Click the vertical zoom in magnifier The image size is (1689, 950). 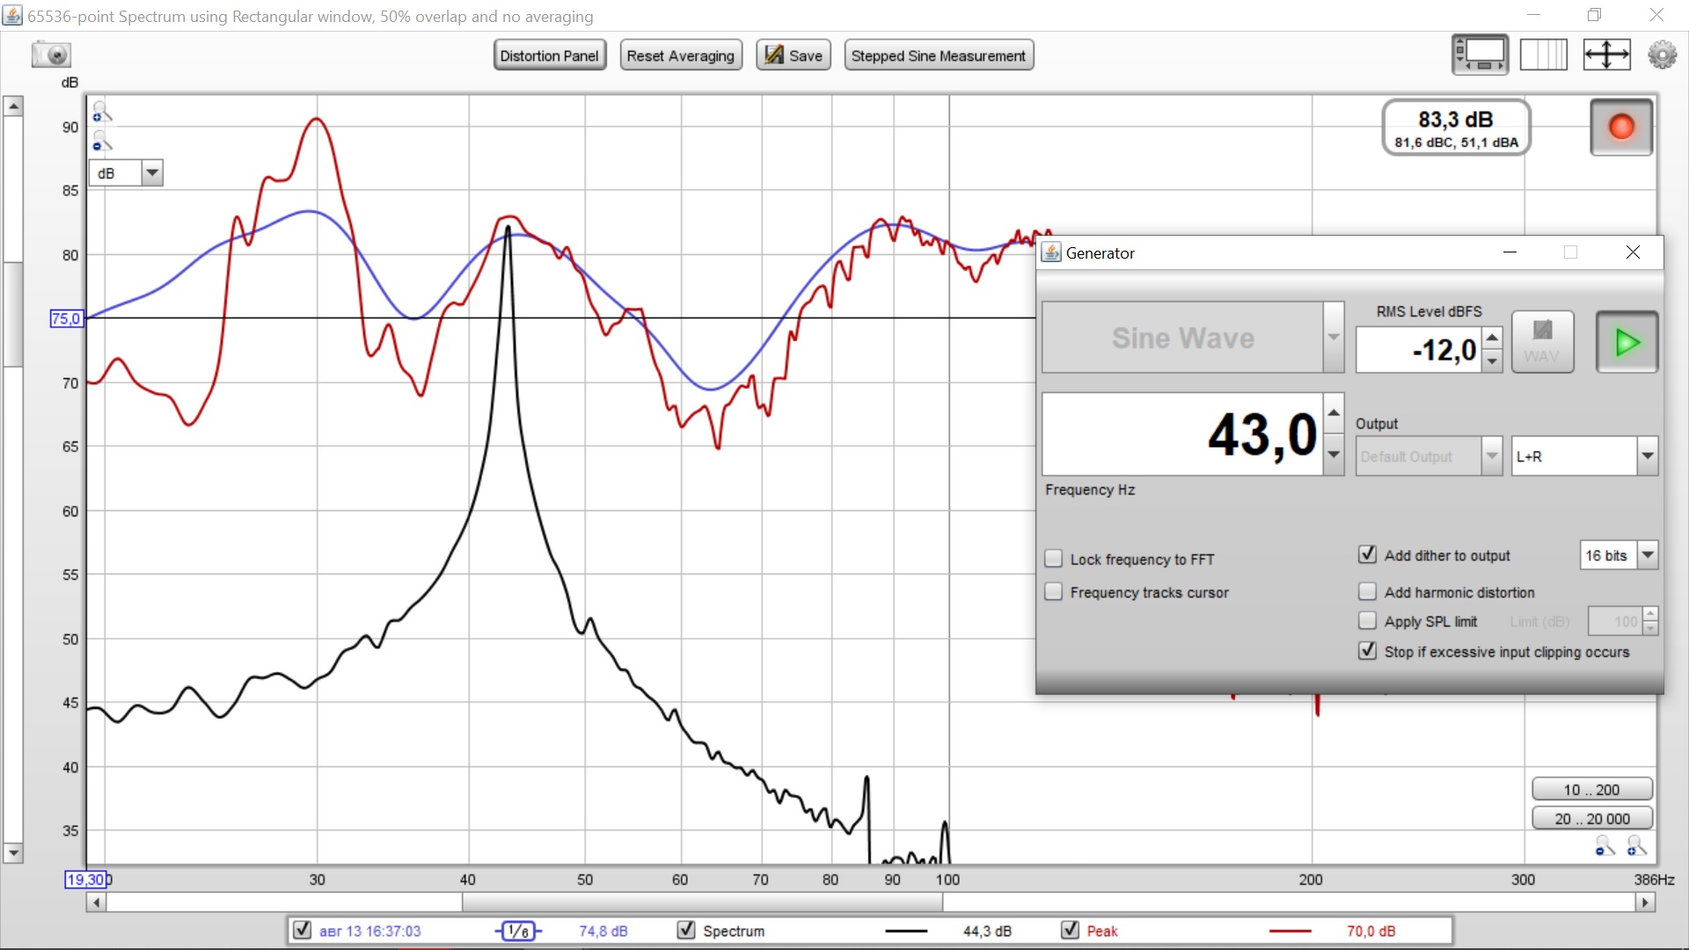102,112
